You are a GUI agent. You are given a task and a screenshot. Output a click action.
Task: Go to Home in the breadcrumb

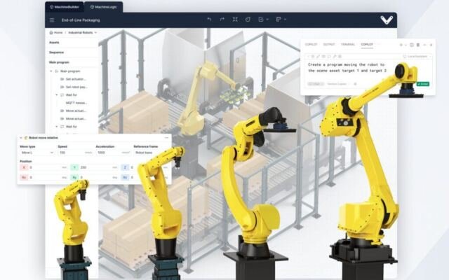(x=56, y=33)
